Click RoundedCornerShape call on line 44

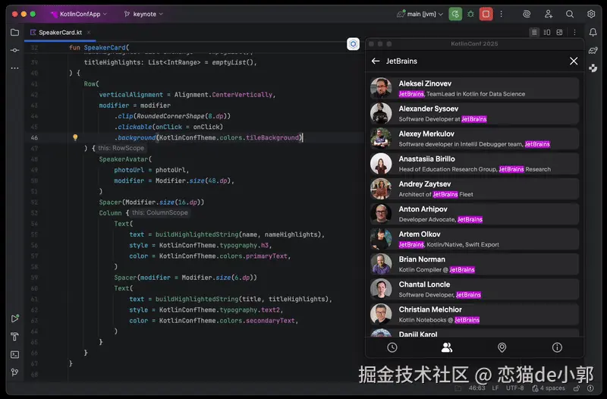click(170, 116)
